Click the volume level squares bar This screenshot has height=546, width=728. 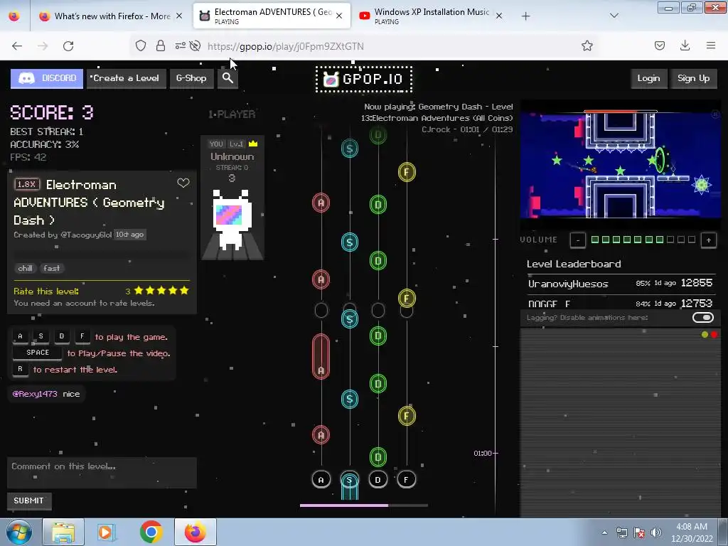[x=643, y=240]
